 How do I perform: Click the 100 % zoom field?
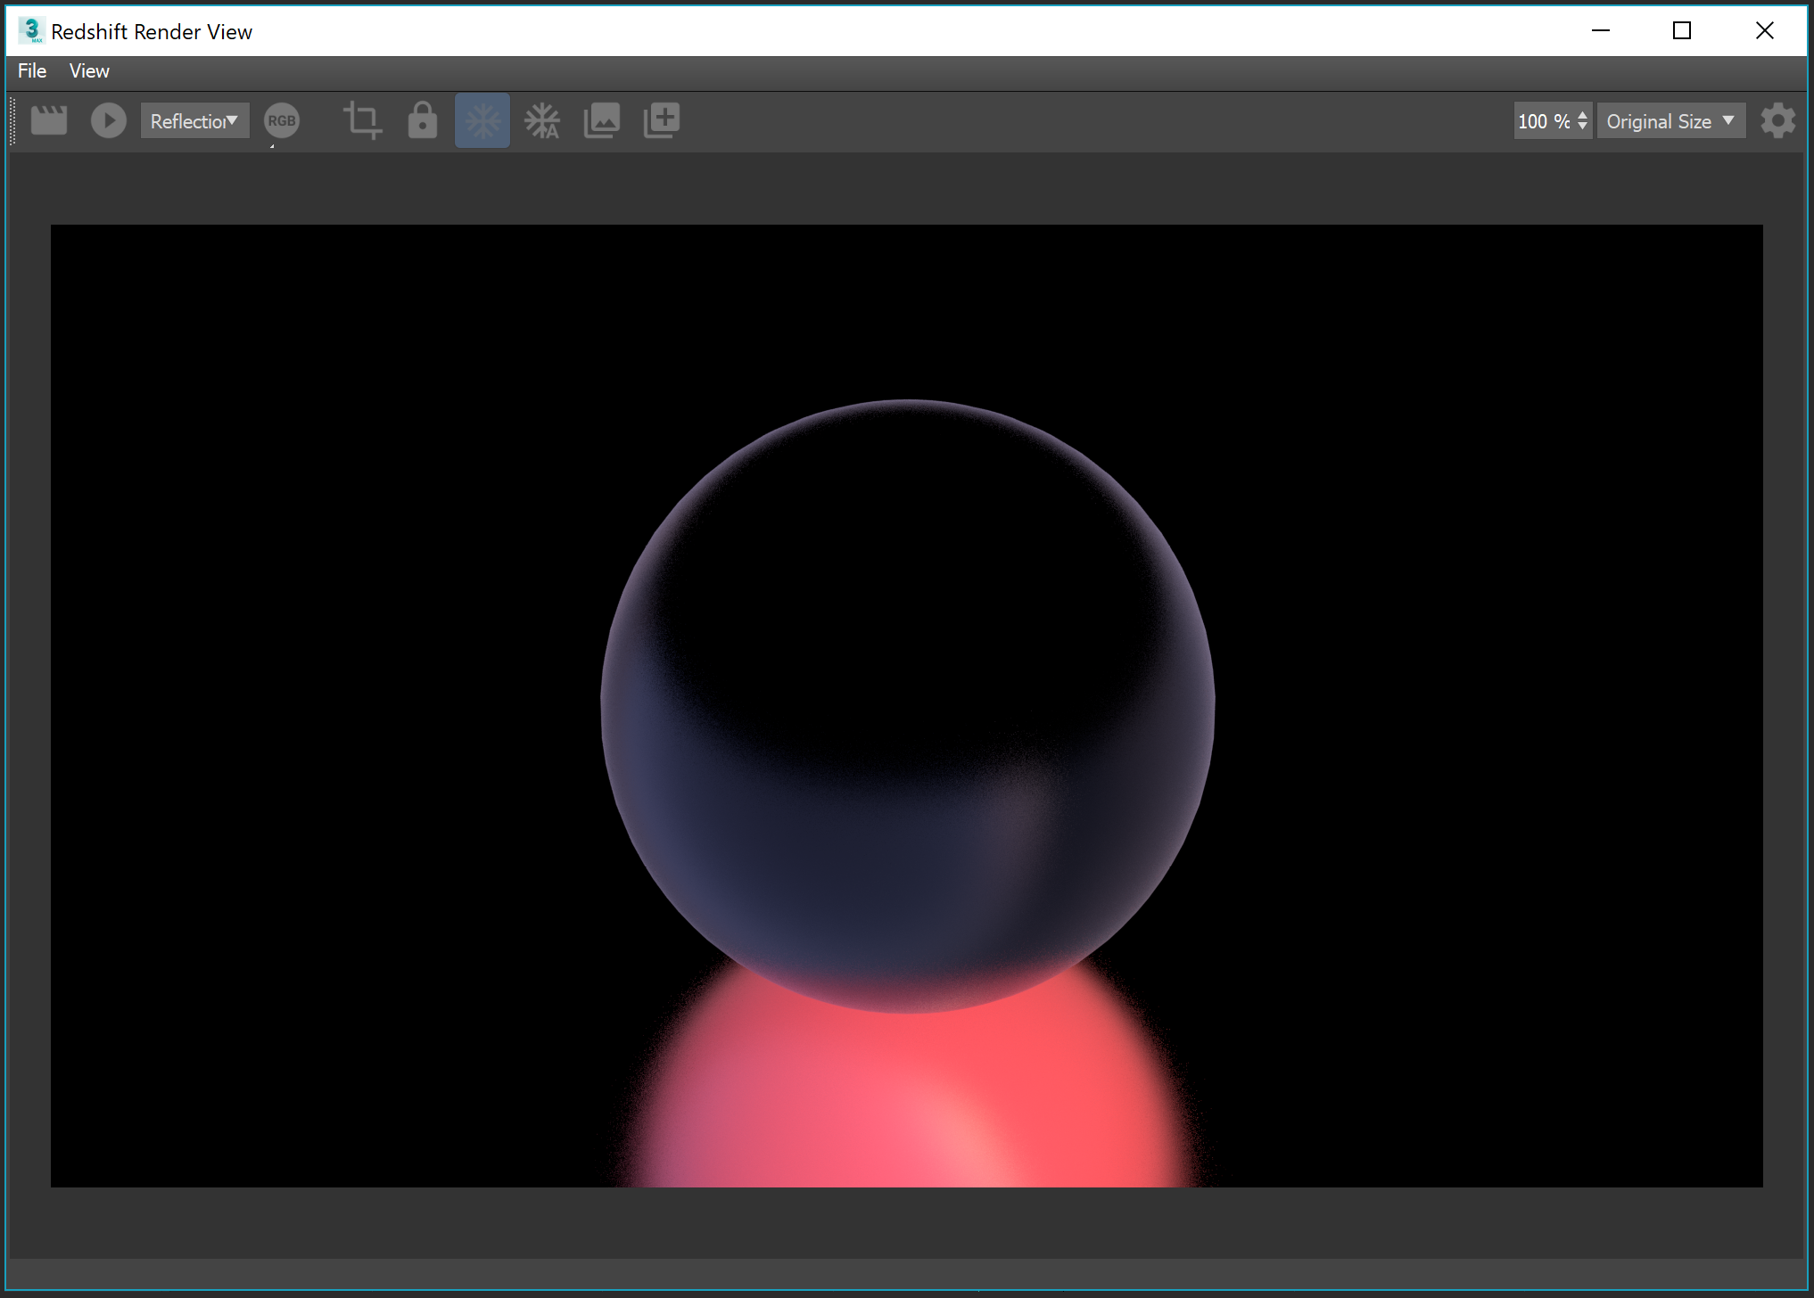tap(1545, 121)
